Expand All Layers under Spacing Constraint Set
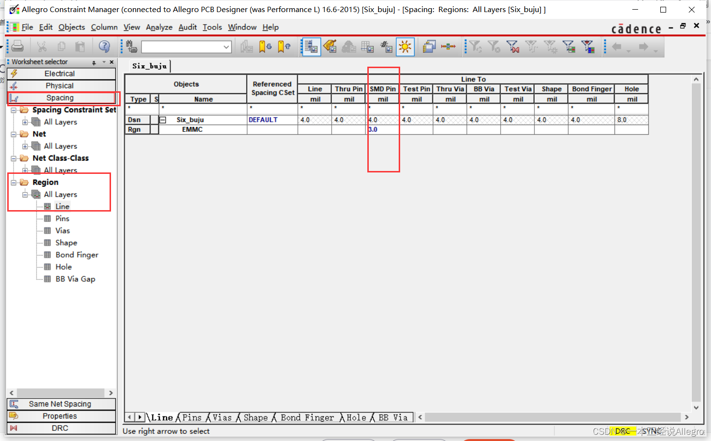Viewport: 711px width, 441px height. (x=25, y=122)
